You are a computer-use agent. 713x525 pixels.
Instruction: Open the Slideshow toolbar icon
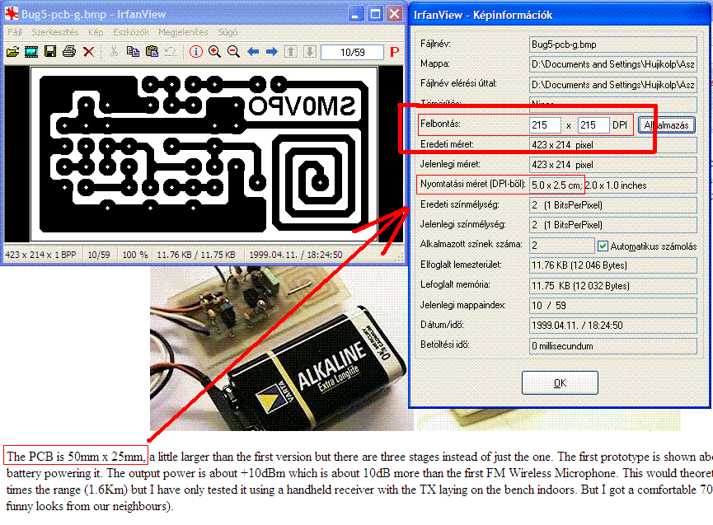[31, 51]
